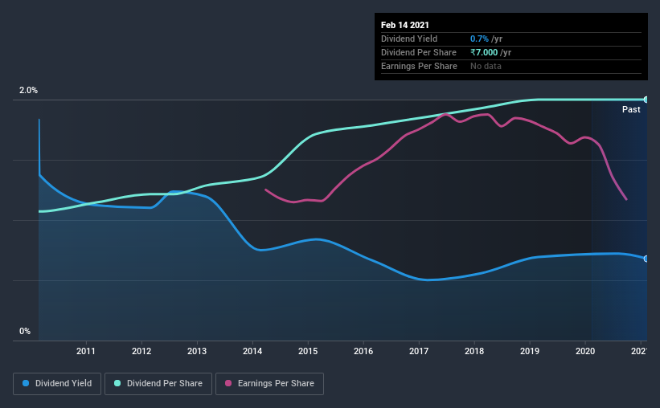Screen dimensions: 660x408
Task: Click the 0.7% dividend yield value
Action: 479,39
